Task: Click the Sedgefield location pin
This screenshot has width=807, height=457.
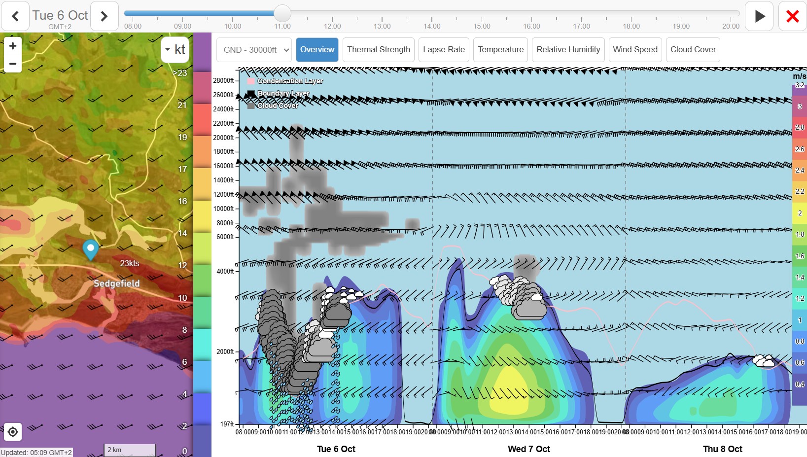Action: 90,249
